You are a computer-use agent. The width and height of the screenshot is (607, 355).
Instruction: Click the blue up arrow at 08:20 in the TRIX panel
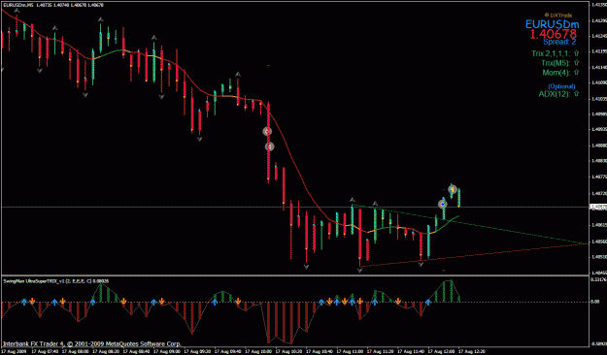93,302
